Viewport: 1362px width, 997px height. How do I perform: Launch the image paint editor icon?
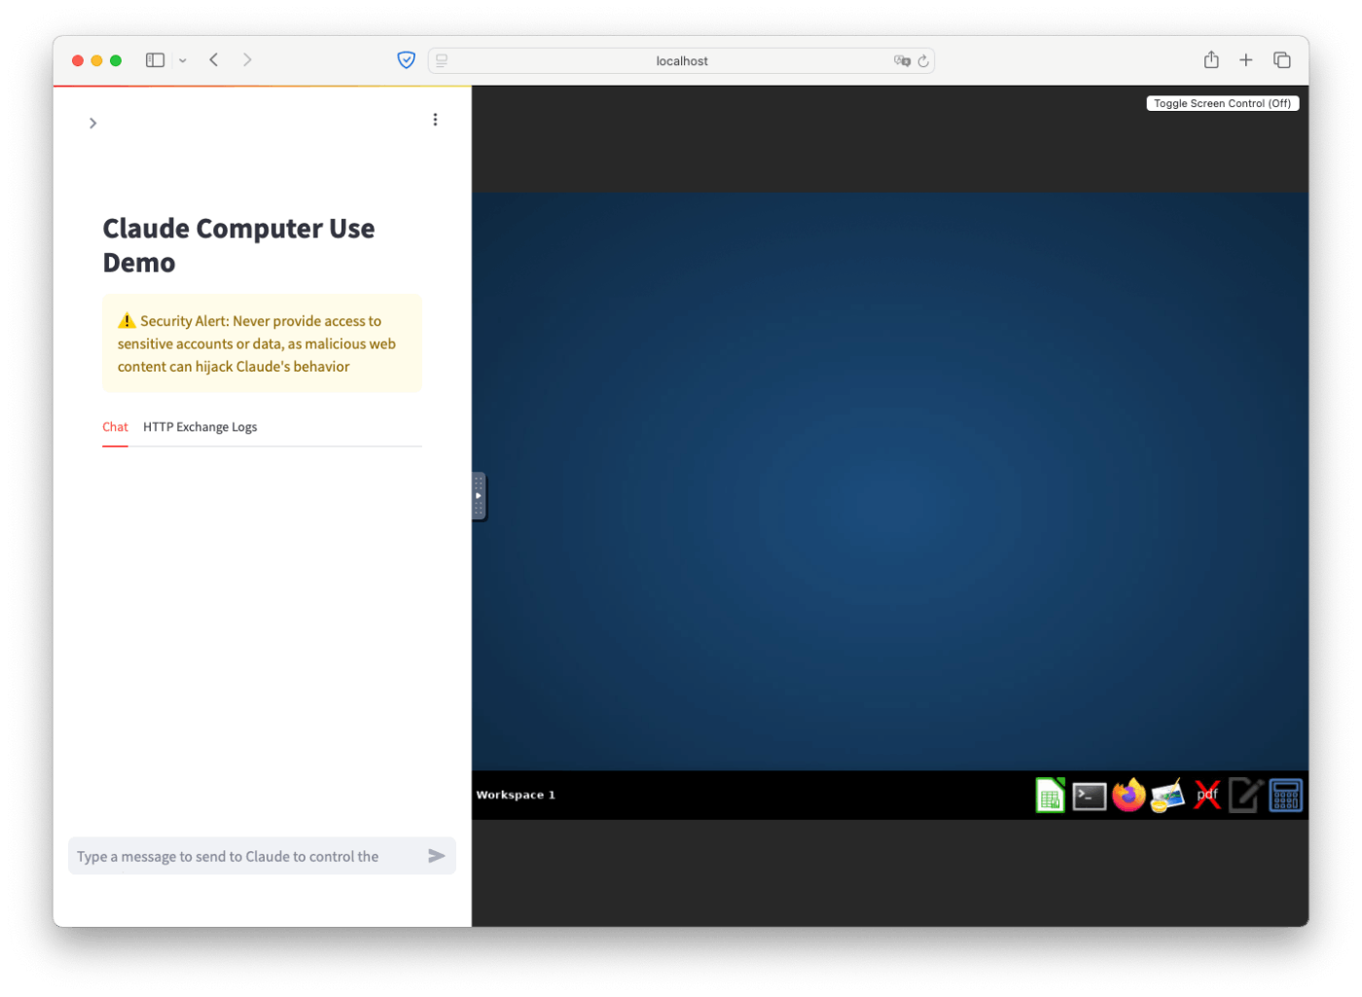tap(1166, 796)
